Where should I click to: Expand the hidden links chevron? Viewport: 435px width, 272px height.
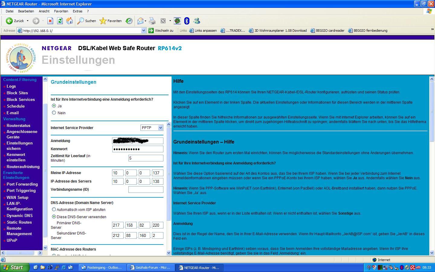coord(432,29)
